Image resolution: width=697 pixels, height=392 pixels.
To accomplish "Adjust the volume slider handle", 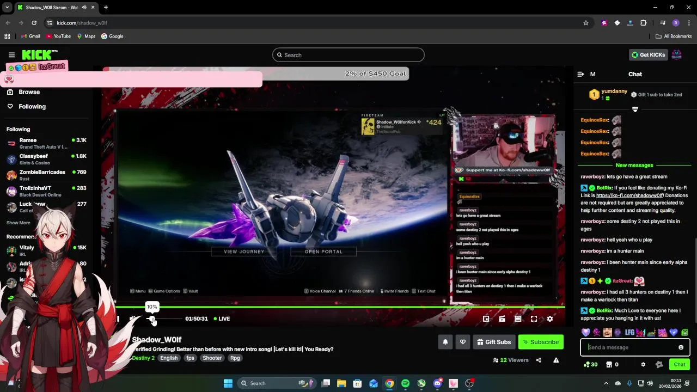I will [152, 319].
